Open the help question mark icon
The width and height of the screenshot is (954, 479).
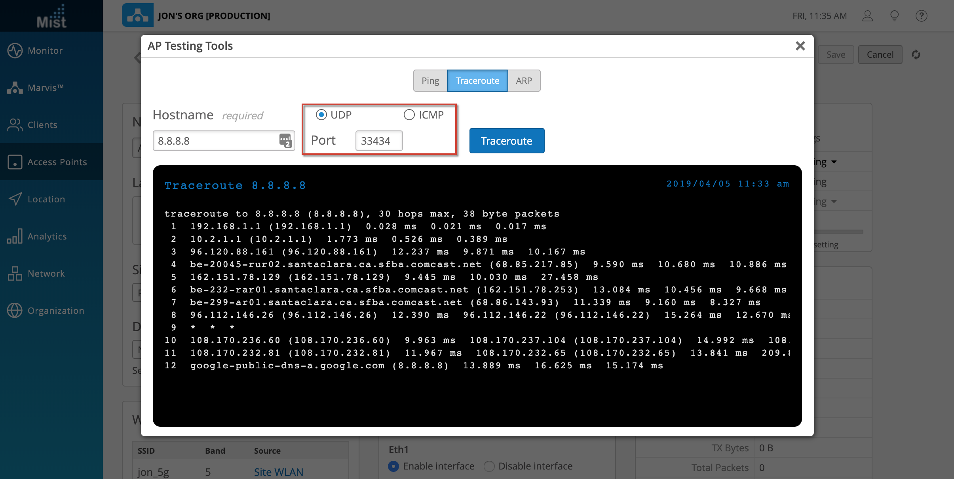[x=921, y=16]
